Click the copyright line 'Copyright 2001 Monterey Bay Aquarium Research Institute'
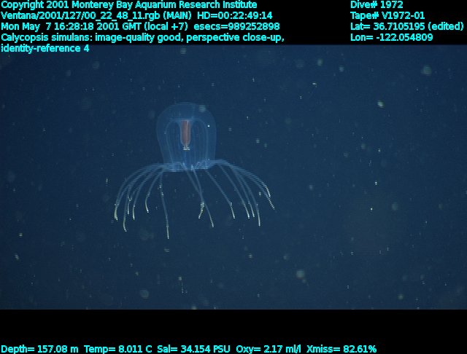The image size is (467, 354). pos(129,5)
